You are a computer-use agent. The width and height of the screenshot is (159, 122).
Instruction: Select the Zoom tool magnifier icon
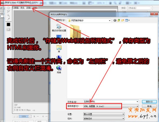click(x=8, y=15)
